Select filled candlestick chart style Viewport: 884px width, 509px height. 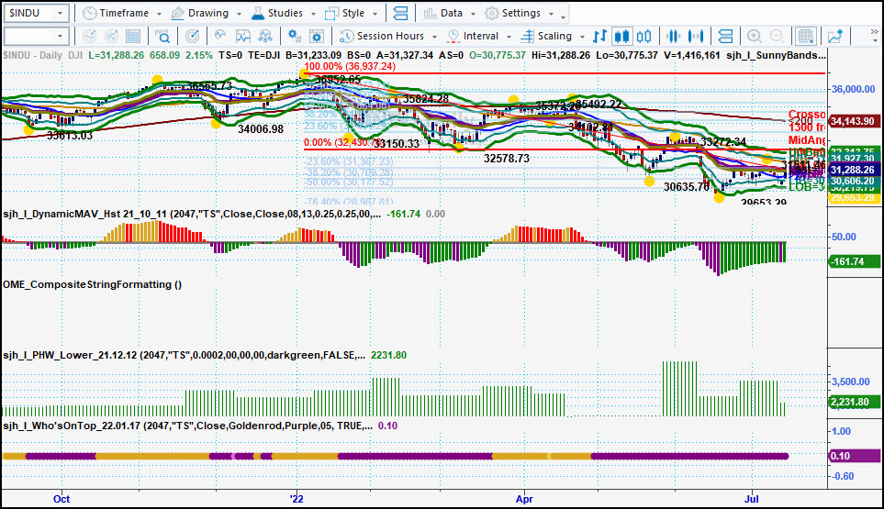tap(621, 36)
